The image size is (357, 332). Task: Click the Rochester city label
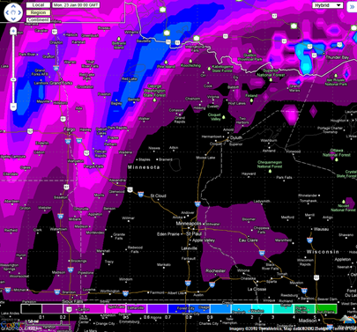tap(215, 271)
